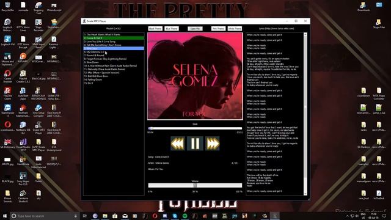Open Math Input Panel desktop shortcut
This screenshot has height=220, width=391.
[x=38, y=42]
